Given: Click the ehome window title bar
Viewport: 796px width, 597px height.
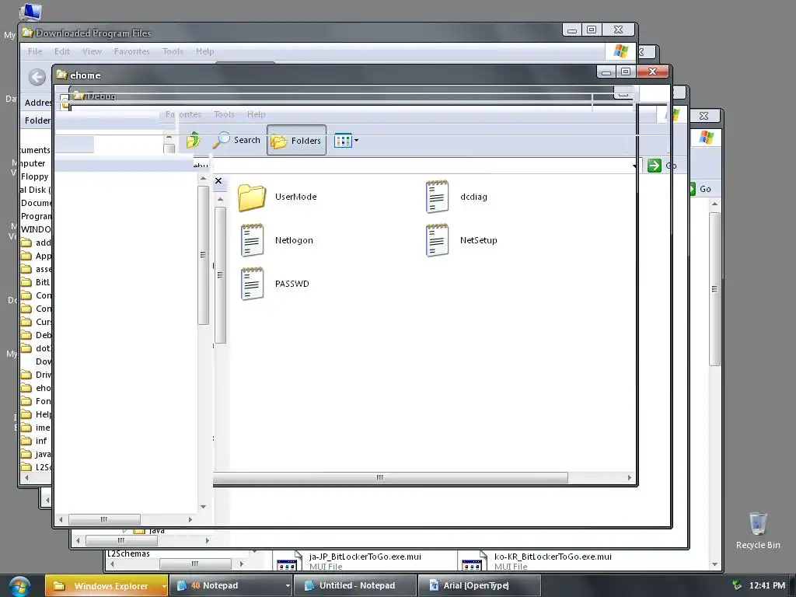Looking at the screenshot, I should [x=325, y=75].
